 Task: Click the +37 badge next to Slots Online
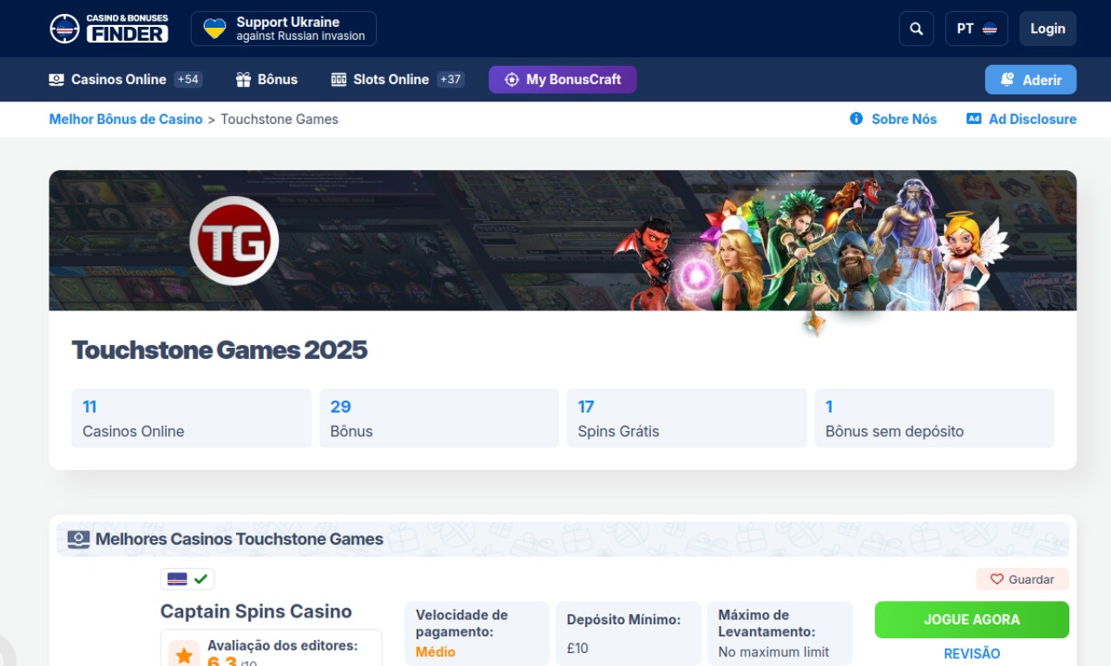pyautogui.click(x=450, y=79)
